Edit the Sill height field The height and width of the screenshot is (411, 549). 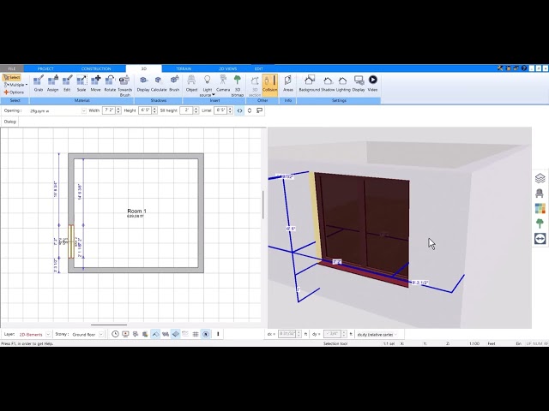(186, 110)
